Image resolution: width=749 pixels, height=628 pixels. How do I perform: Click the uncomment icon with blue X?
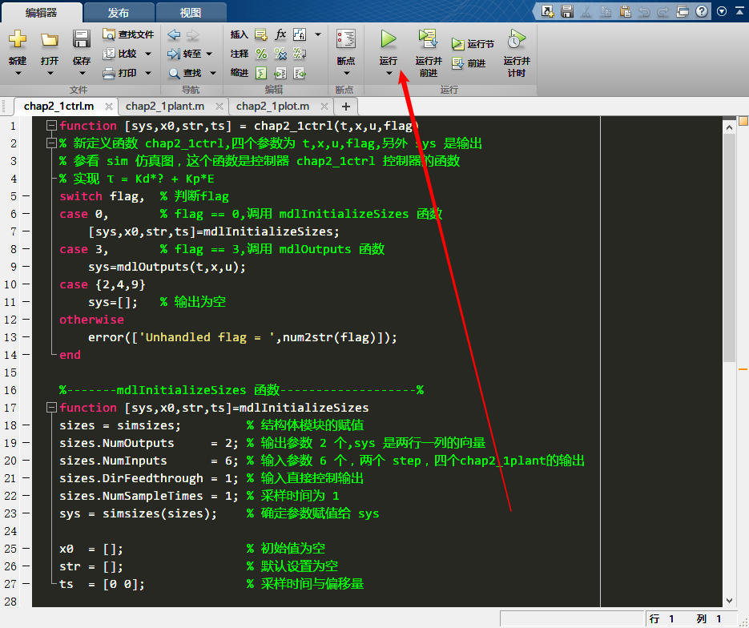point(280,54)
